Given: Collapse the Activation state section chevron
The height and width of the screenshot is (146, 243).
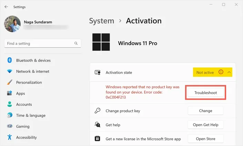Looking at the screenshot, I should click(x=229, y=72).
